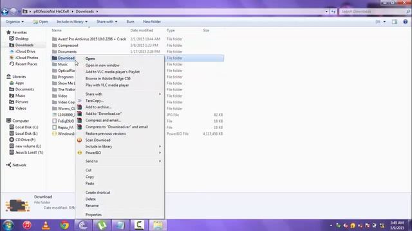Expand the PowerISO submenu
The height and width of the screenshot is (231, 412).
tap(120, 153)
